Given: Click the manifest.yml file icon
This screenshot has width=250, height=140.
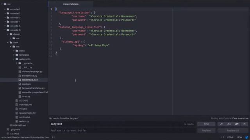Looking at the screenshot, I should (17, 105).
